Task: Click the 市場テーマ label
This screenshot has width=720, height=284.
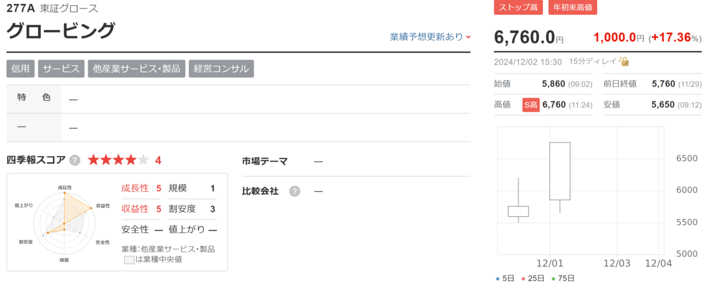Action: click(x=265, y=161)
